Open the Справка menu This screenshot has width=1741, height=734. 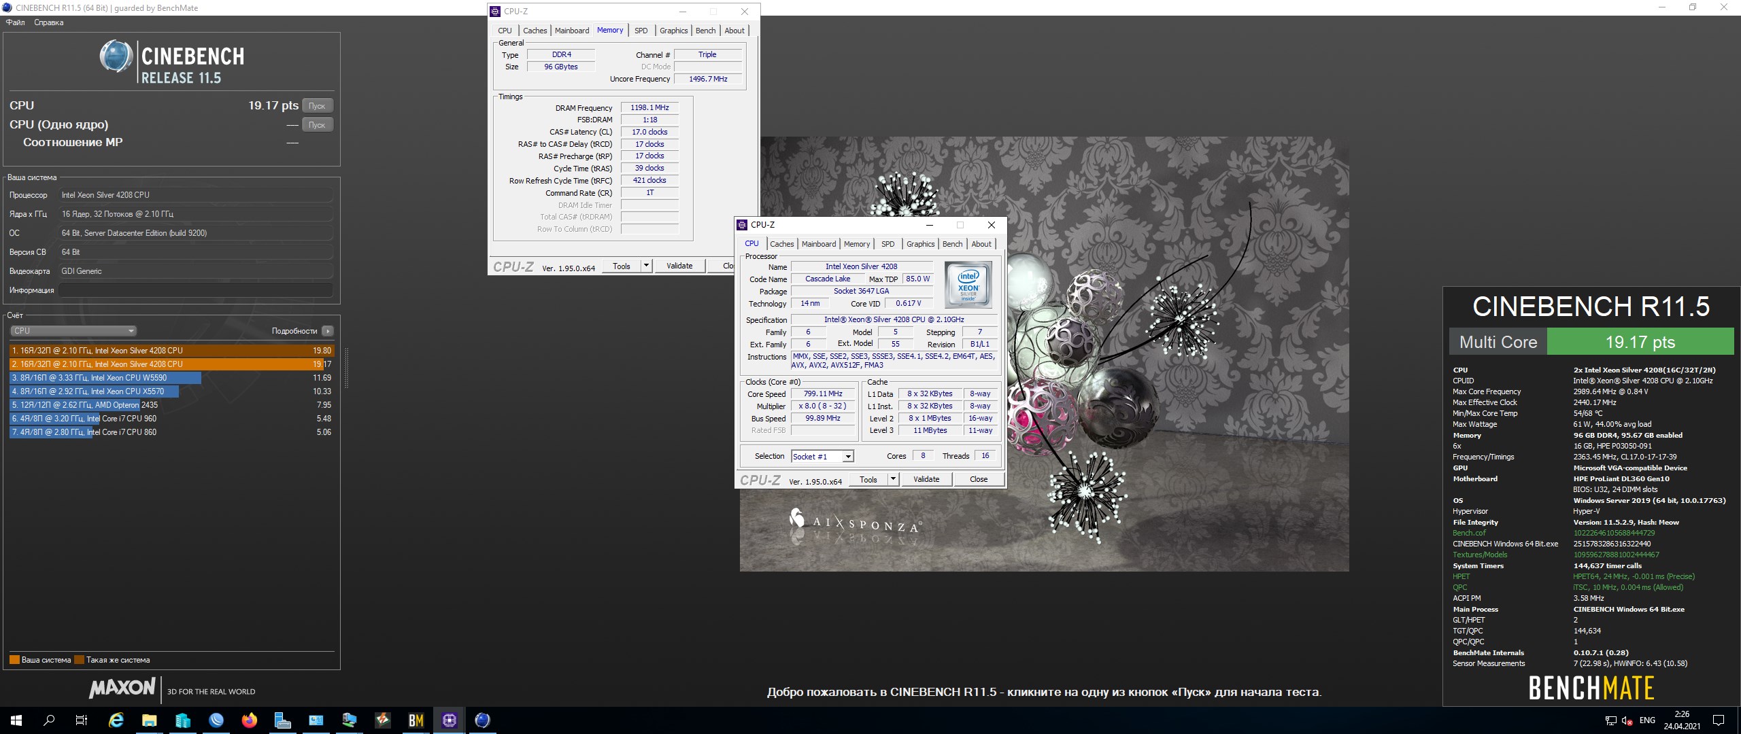pos(48,22)
